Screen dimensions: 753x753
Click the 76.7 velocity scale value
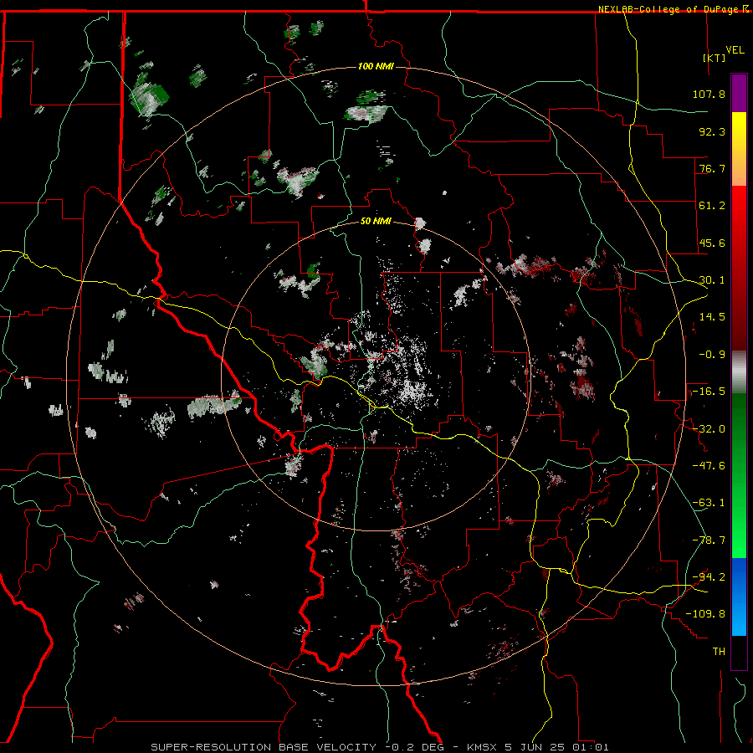pyautogui.click(x=712, y=168)
